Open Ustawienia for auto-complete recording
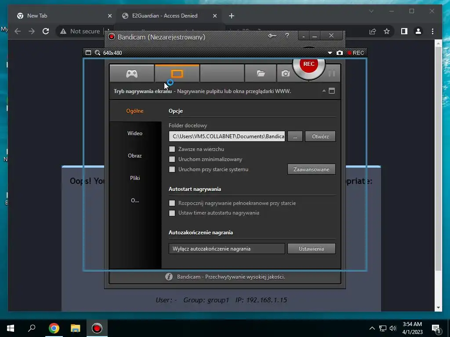450x337 pixels. coord(312,249)
